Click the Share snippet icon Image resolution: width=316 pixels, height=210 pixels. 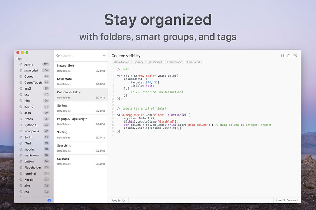(x=289, y=56)
